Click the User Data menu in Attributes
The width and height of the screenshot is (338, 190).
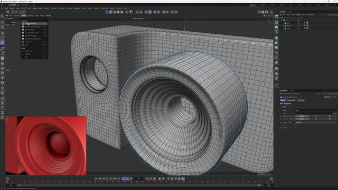tap(296, 93)
